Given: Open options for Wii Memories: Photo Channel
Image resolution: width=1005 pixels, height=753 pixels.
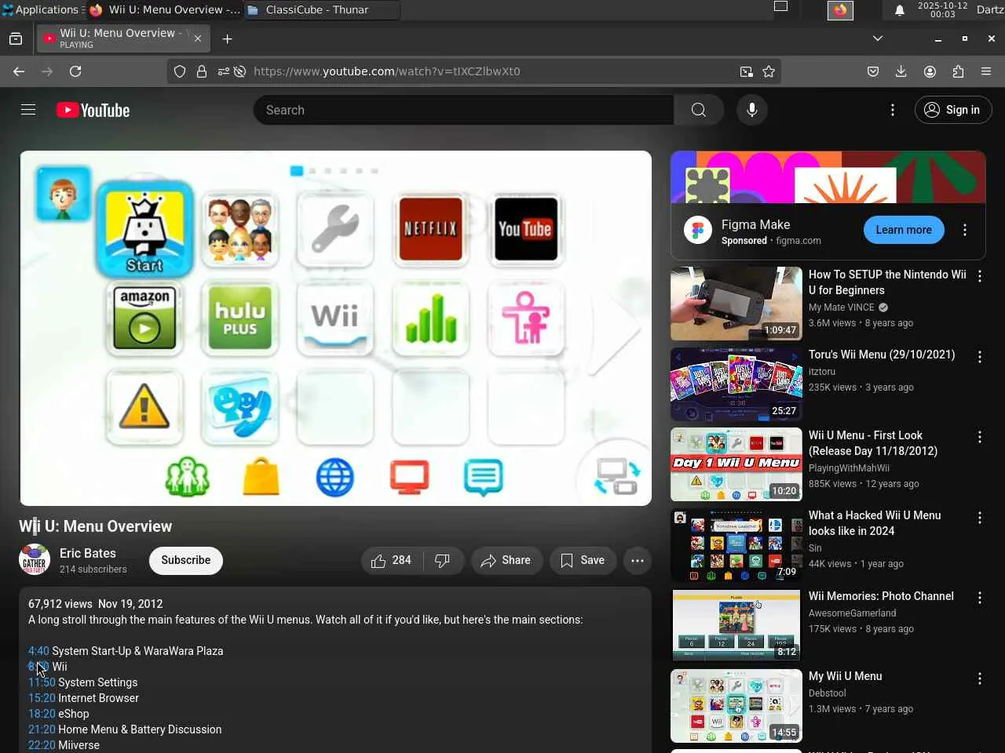Looking at the screenshot, I should (x=980, y=598).
